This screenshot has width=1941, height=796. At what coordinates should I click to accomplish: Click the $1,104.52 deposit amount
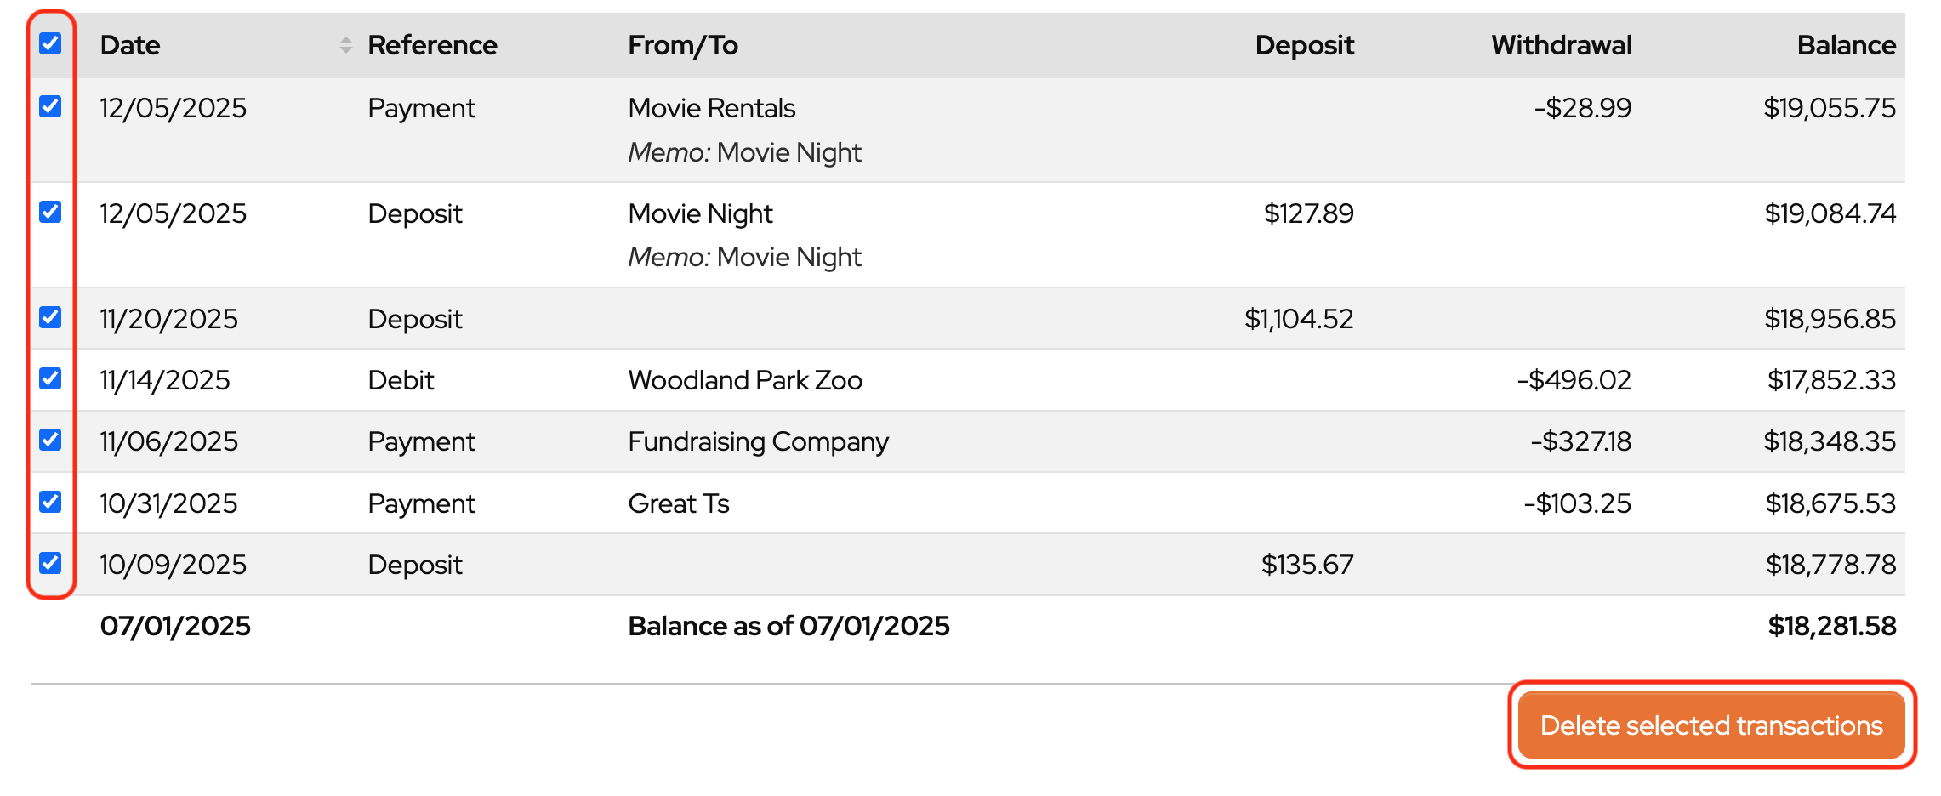tap(1298, 319)
